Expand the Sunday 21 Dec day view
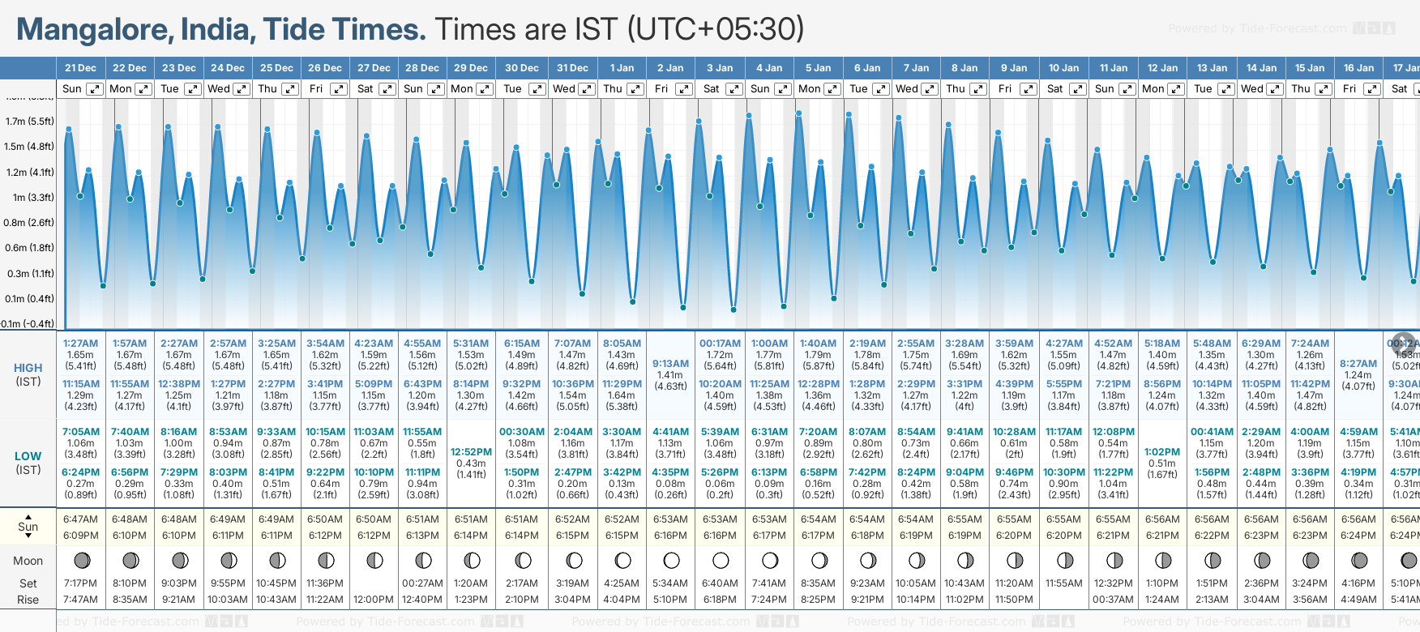This screenshot has width=1420, height=632. pyautogui.click(x=95, y=89)
